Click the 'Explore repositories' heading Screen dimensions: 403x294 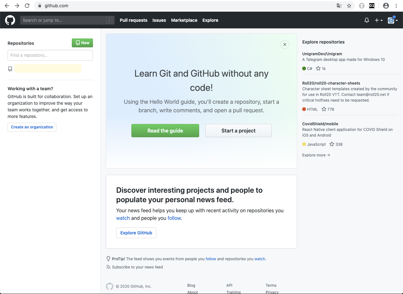point(323,42)
